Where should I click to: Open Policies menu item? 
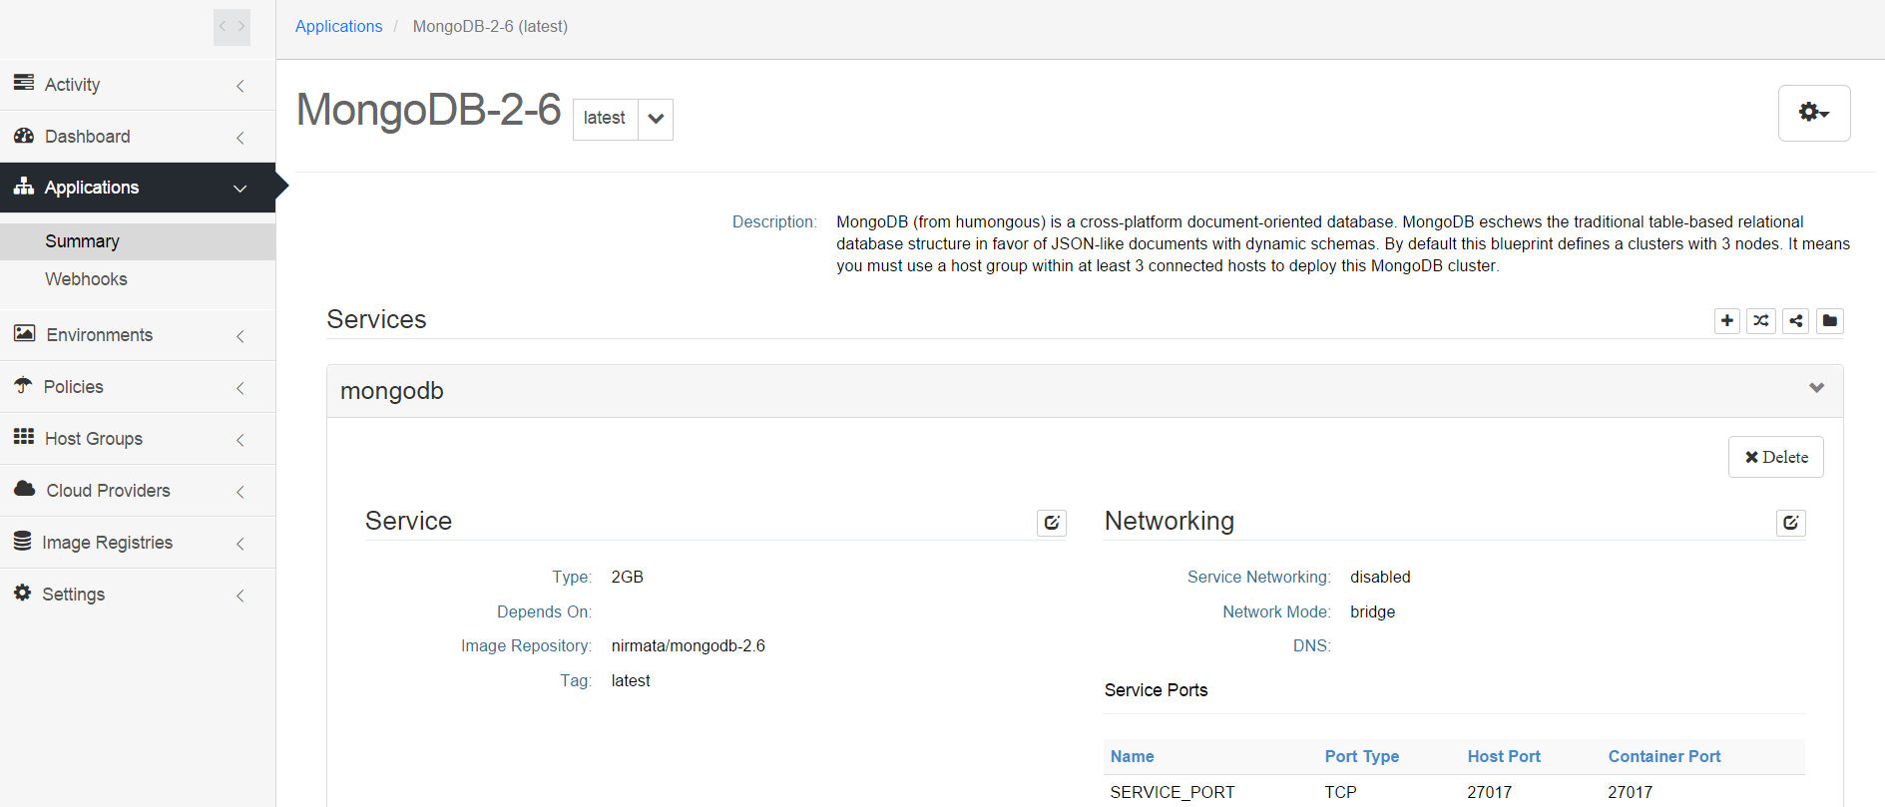[138, 387]
